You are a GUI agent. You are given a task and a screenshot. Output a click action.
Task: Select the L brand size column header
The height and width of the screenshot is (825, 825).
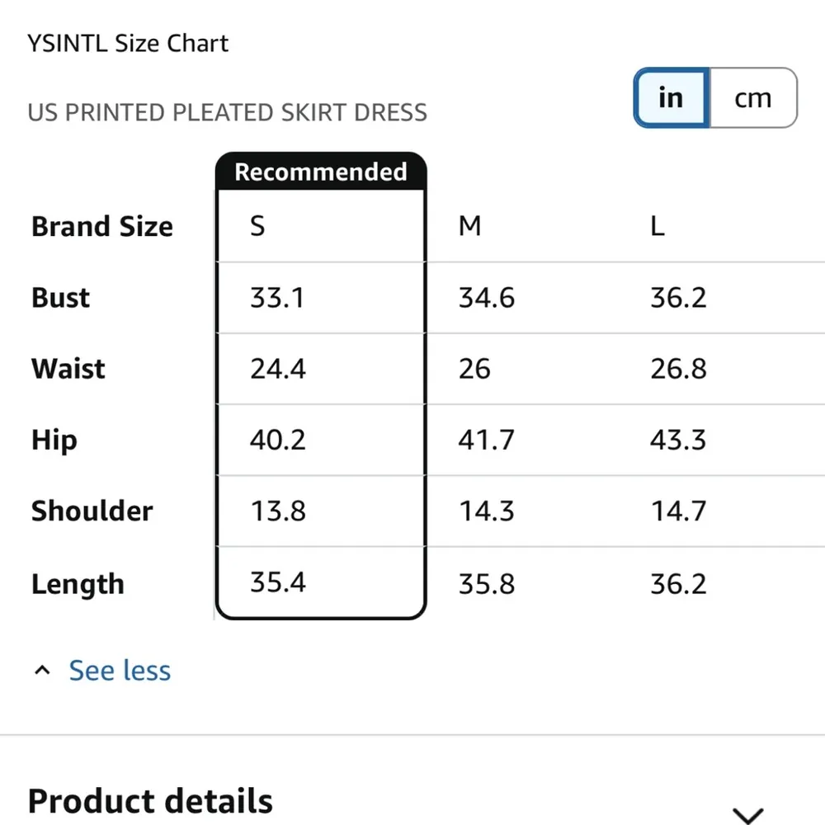coord(657,226)
